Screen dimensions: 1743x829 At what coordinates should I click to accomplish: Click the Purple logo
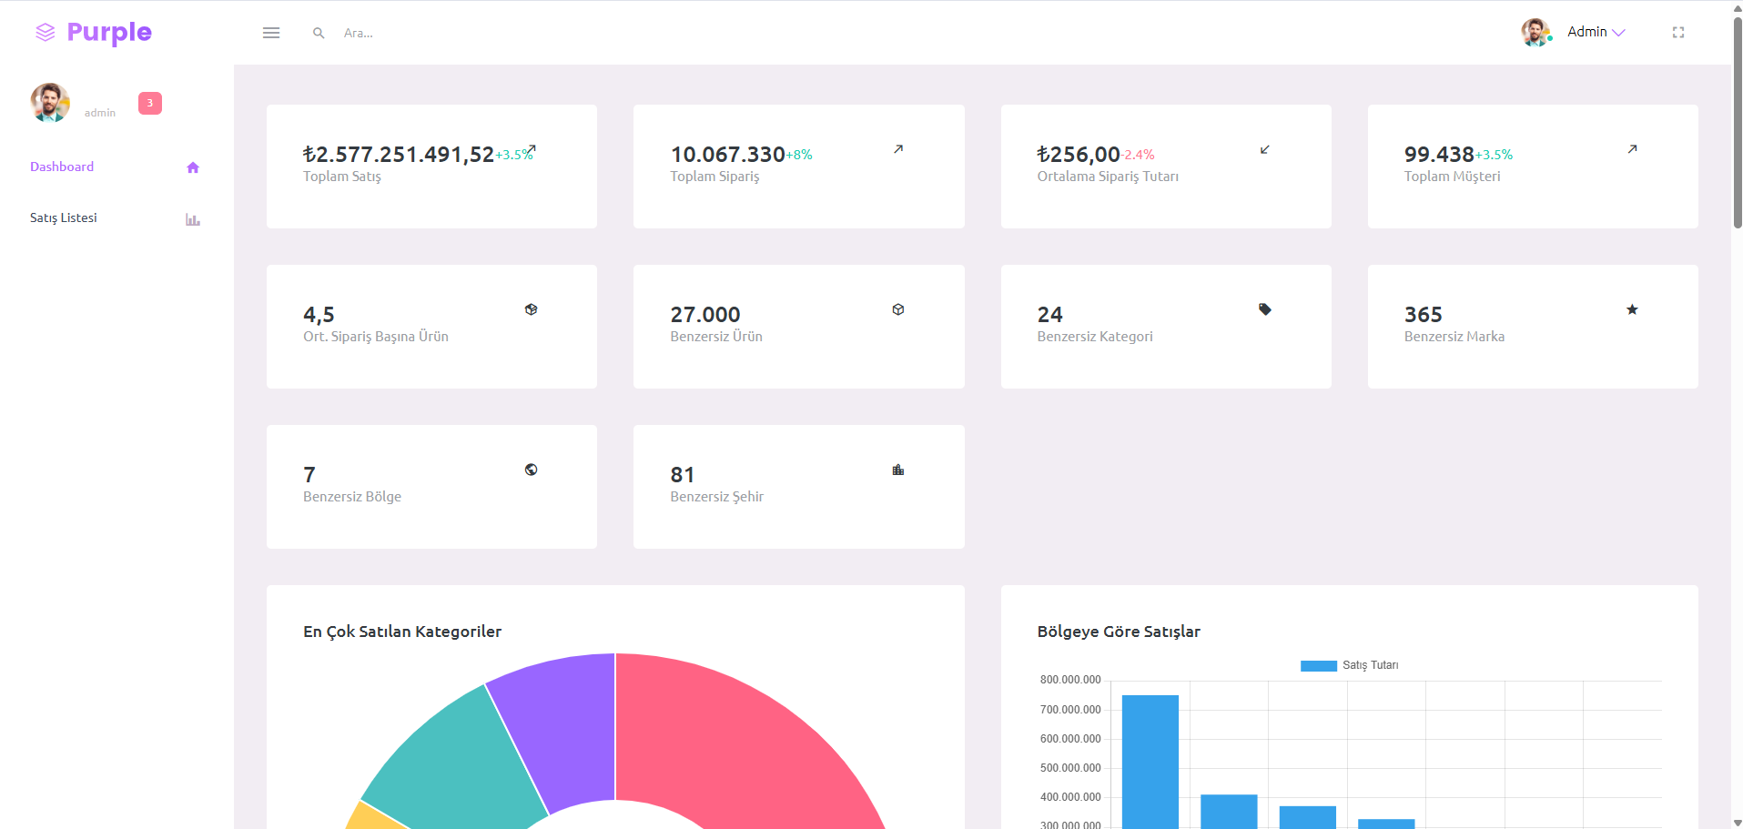(93, 33)
